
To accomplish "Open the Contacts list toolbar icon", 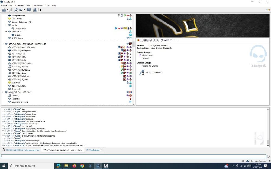I will 35,10.
